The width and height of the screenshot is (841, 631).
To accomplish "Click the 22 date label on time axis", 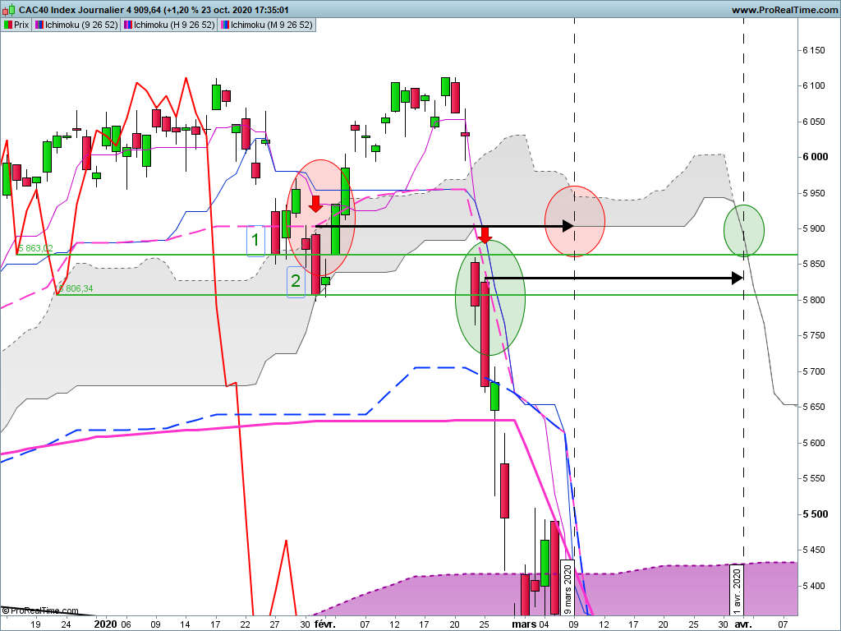I will pos(245,624).
